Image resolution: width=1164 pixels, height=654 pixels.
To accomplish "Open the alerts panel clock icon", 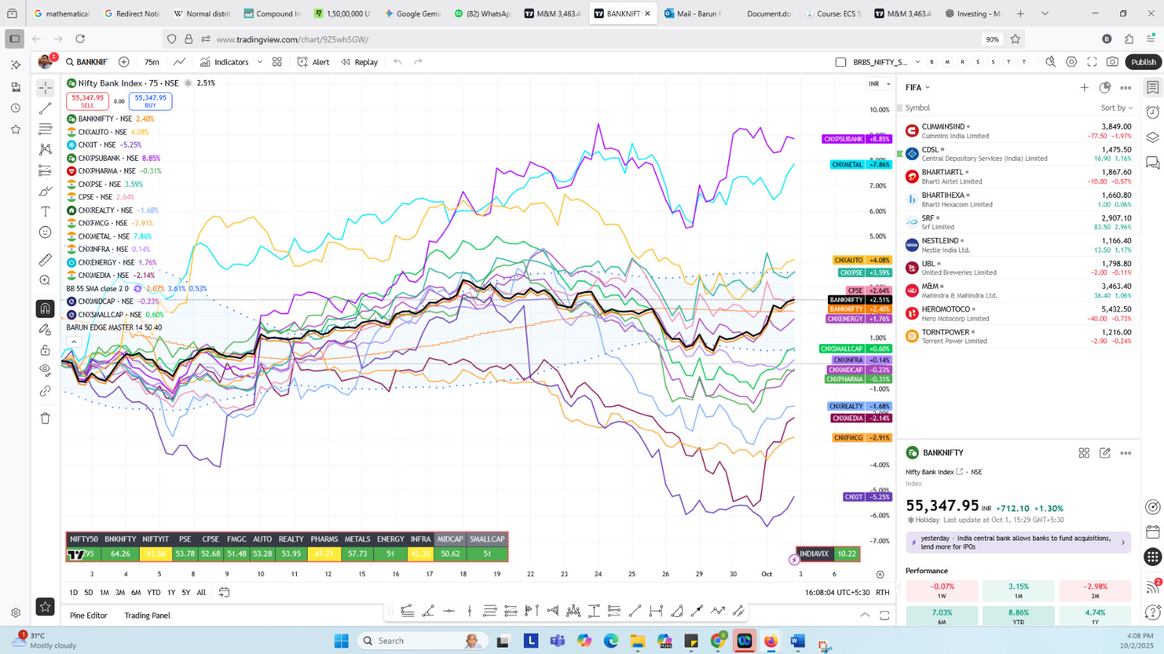I will click(1152, 112).
